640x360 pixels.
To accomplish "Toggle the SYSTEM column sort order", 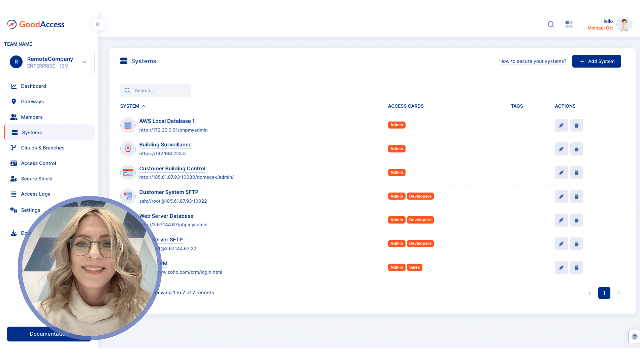I will [x=133, y=106].
